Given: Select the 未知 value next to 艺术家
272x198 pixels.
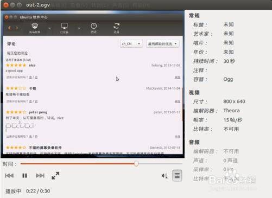Looking at the screenshot, I should coord(229,34).
